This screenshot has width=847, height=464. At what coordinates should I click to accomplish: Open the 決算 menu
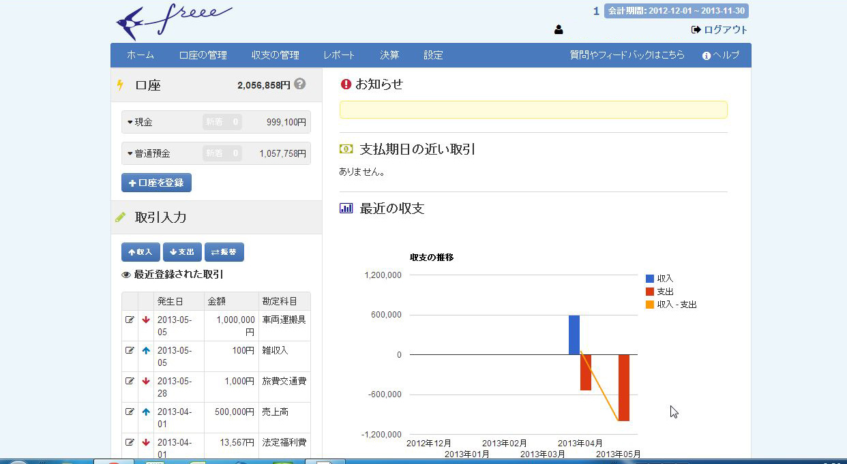click(389, 55)
